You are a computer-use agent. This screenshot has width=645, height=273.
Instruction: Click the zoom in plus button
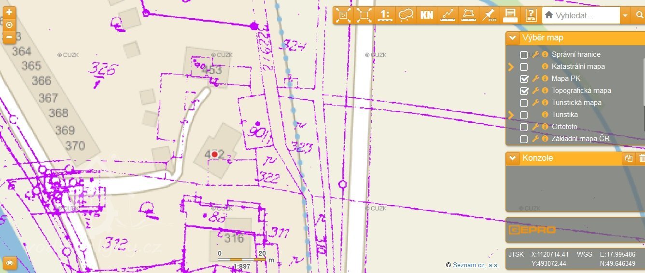click(x=9, y=13)
